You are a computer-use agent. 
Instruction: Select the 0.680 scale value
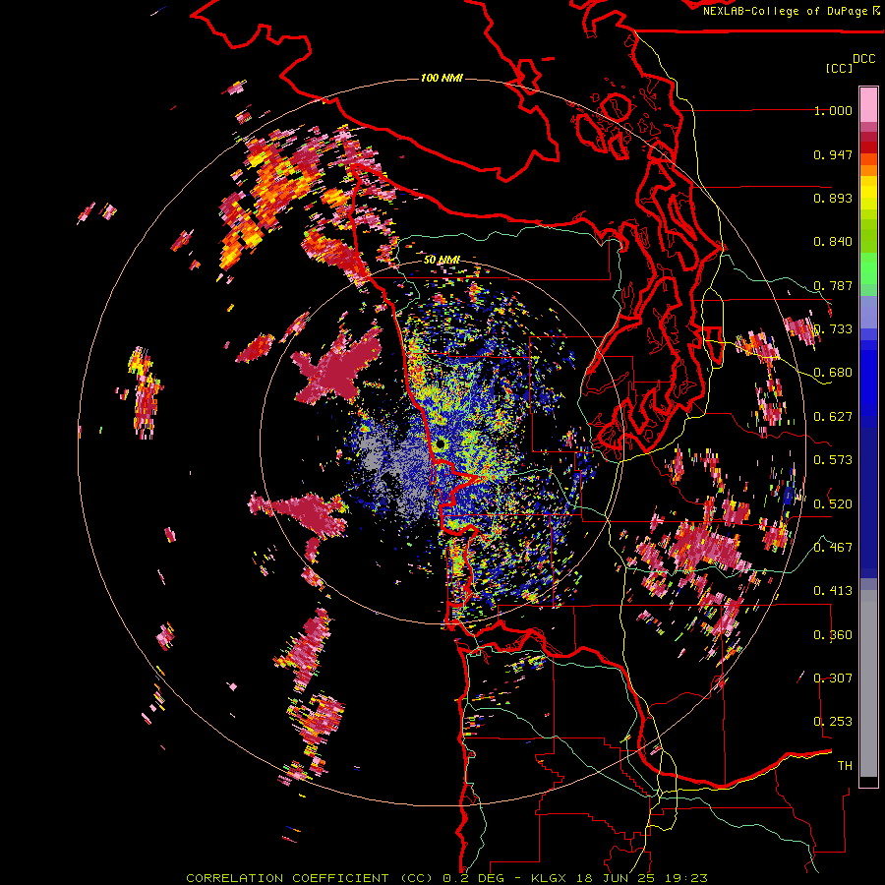point(833,373)
